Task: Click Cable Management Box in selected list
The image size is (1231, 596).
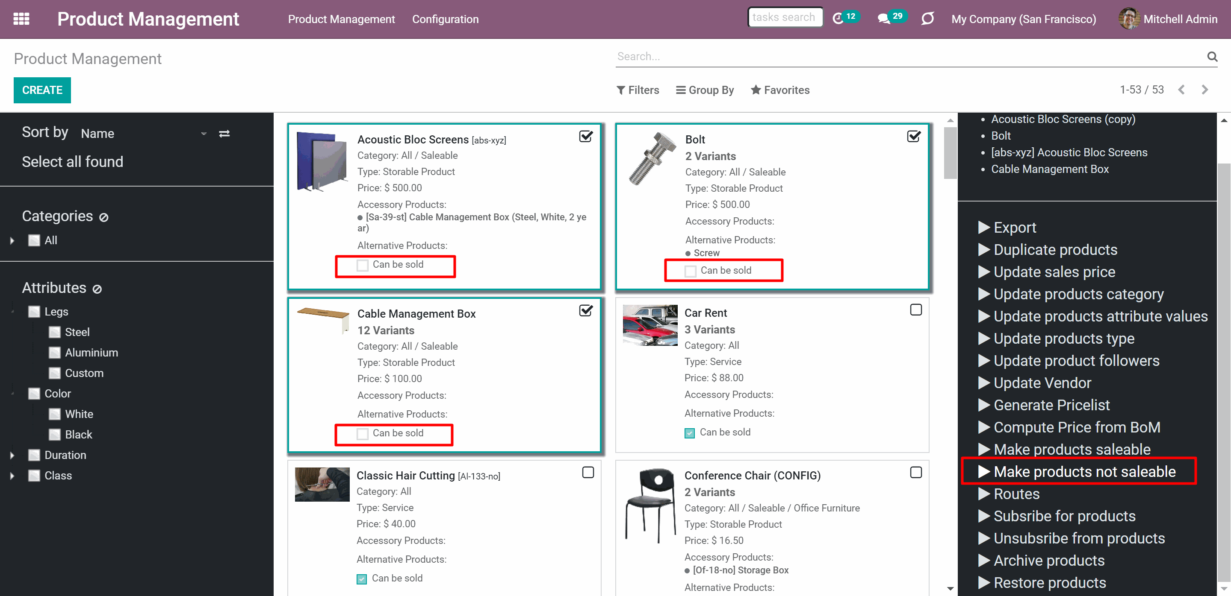Action: (1049, 169)
